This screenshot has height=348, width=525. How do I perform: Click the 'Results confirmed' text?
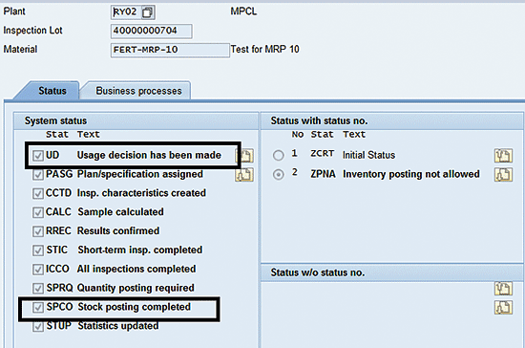(x=118, y=231)
